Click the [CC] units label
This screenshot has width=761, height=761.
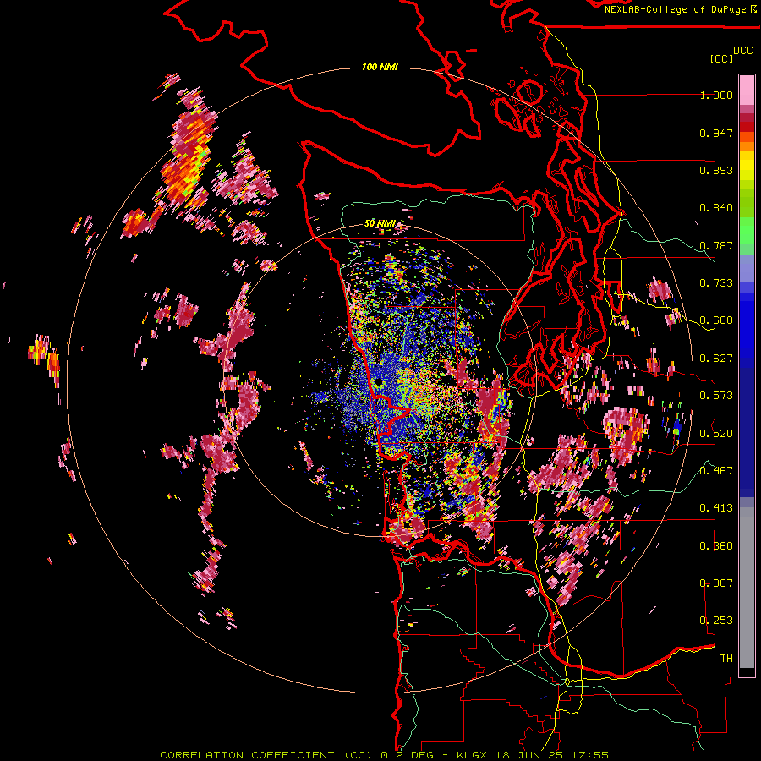pos(721,58)
